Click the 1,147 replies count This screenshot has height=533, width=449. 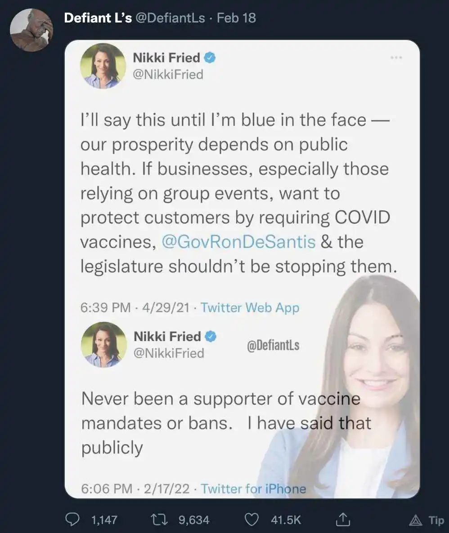coord(104,520)
